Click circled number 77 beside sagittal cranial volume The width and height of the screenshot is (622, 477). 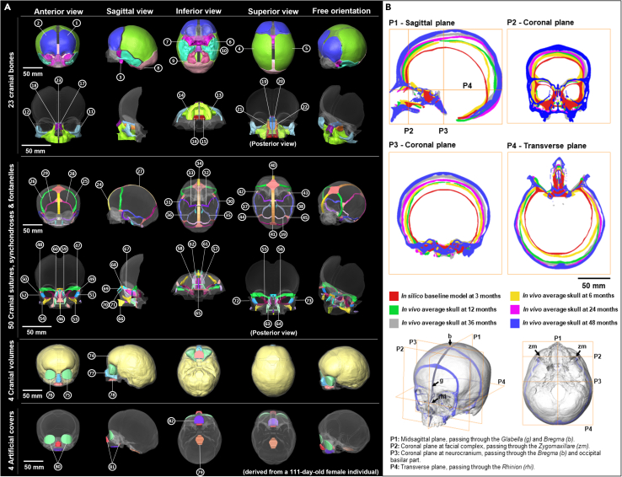point(92,373)
